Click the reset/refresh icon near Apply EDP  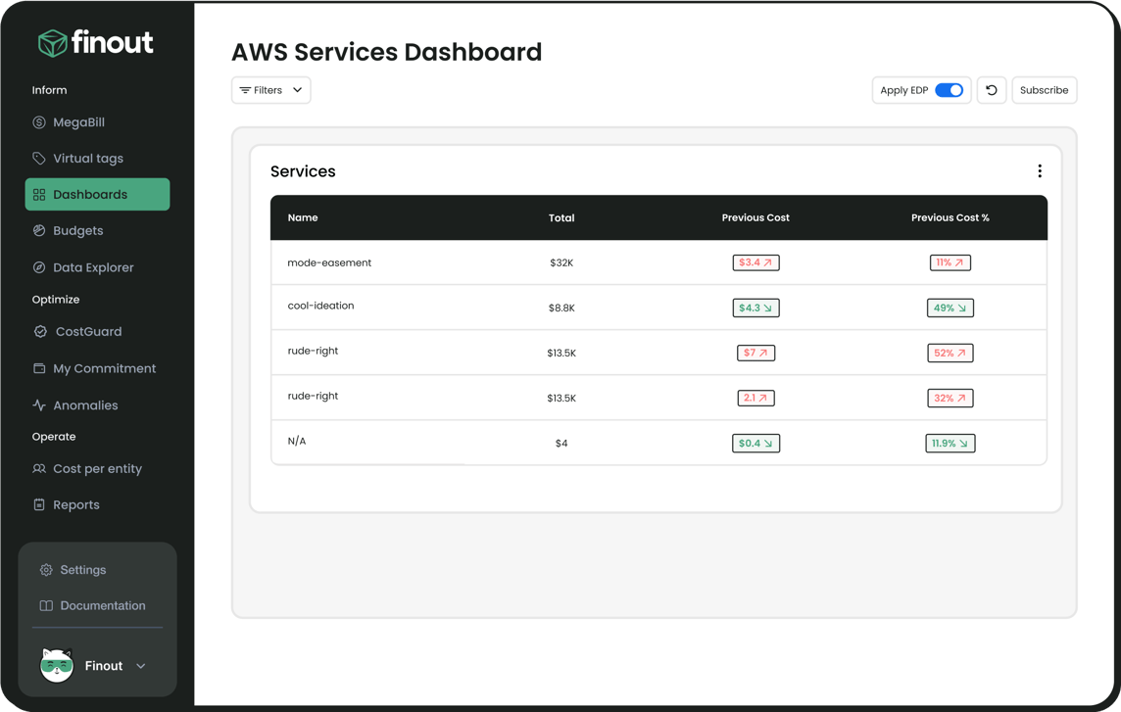tap(991, 89)
